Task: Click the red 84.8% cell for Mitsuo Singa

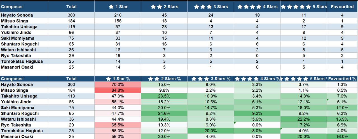Action: (118, 90)
